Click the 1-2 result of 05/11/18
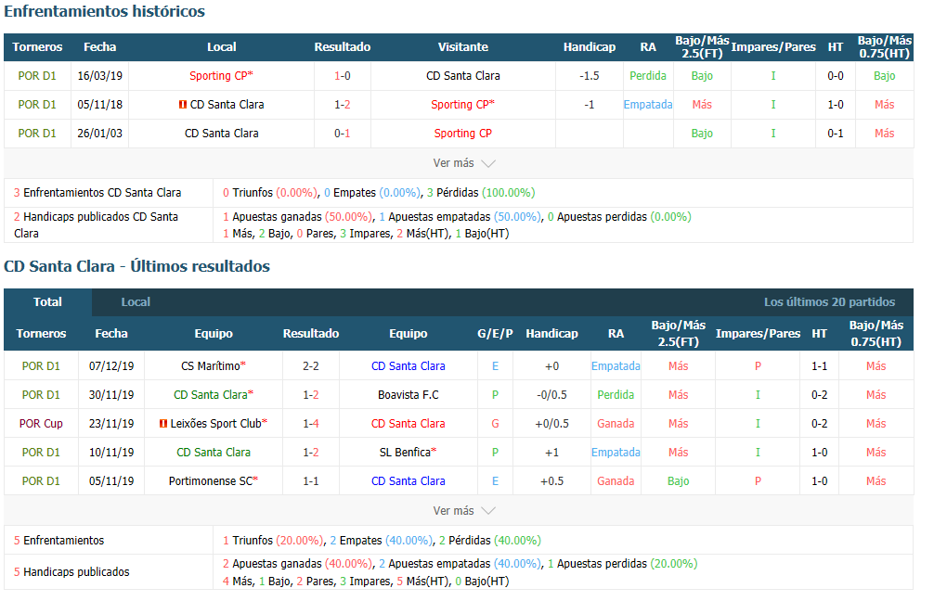The height and width of the screenshot is (601, 934). tap(342, 105)
